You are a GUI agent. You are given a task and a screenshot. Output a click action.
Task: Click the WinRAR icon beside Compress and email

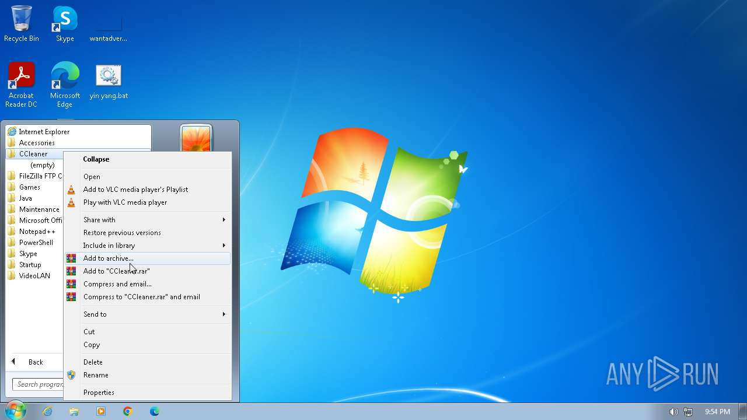point(71,284)
